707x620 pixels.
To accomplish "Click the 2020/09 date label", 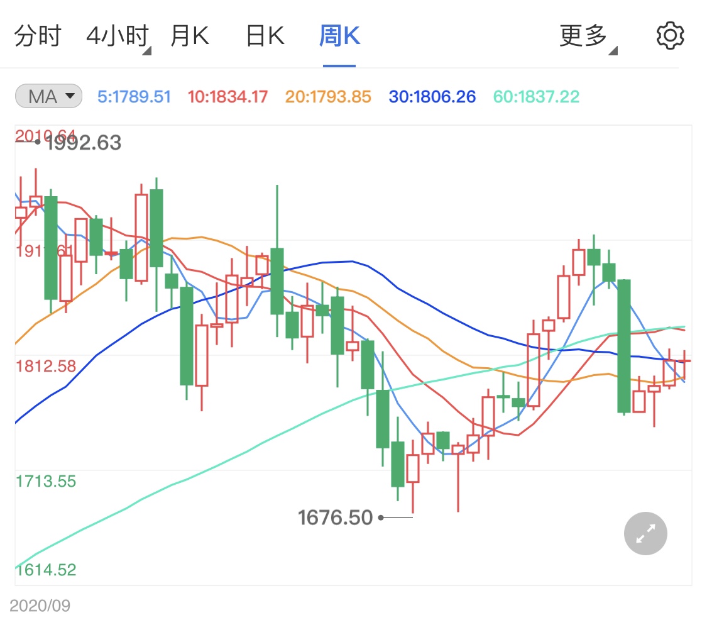I will pyautogui.click(x=40, y=606).
